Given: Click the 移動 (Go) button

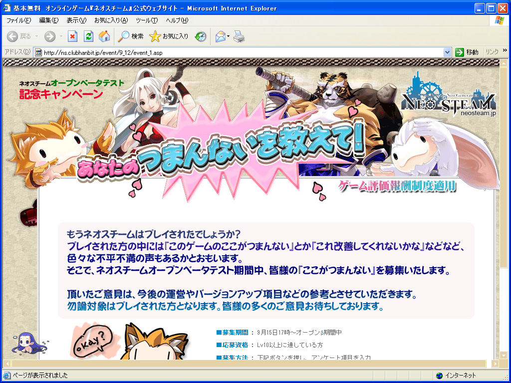Looking at the screenshot, I should coord(467,52).
